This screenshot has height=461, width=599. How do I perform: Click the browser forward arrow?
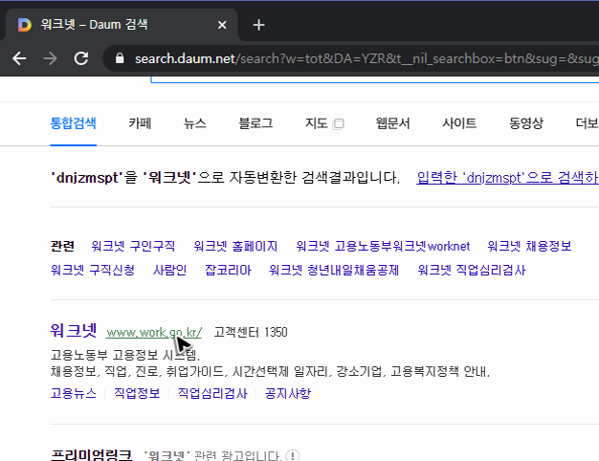50,58
